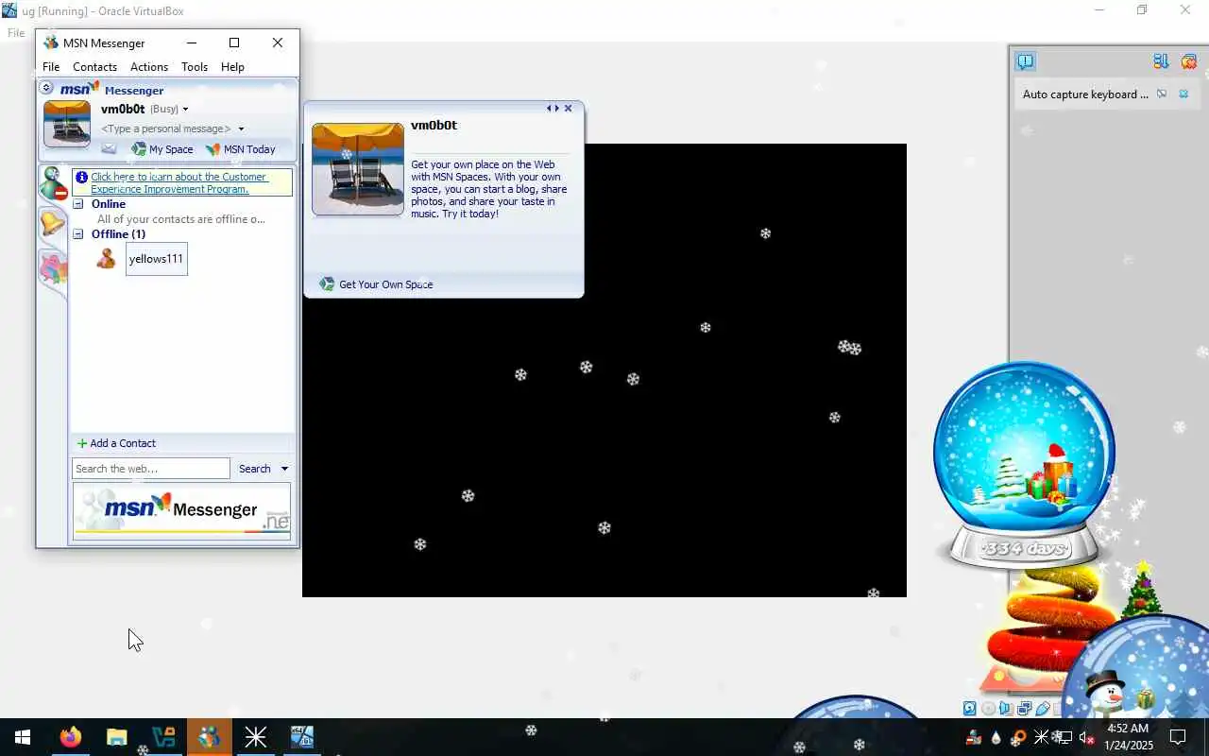Go to next contact card with right arrow
Screen dimensions: 1209x756
coord(556,109)
